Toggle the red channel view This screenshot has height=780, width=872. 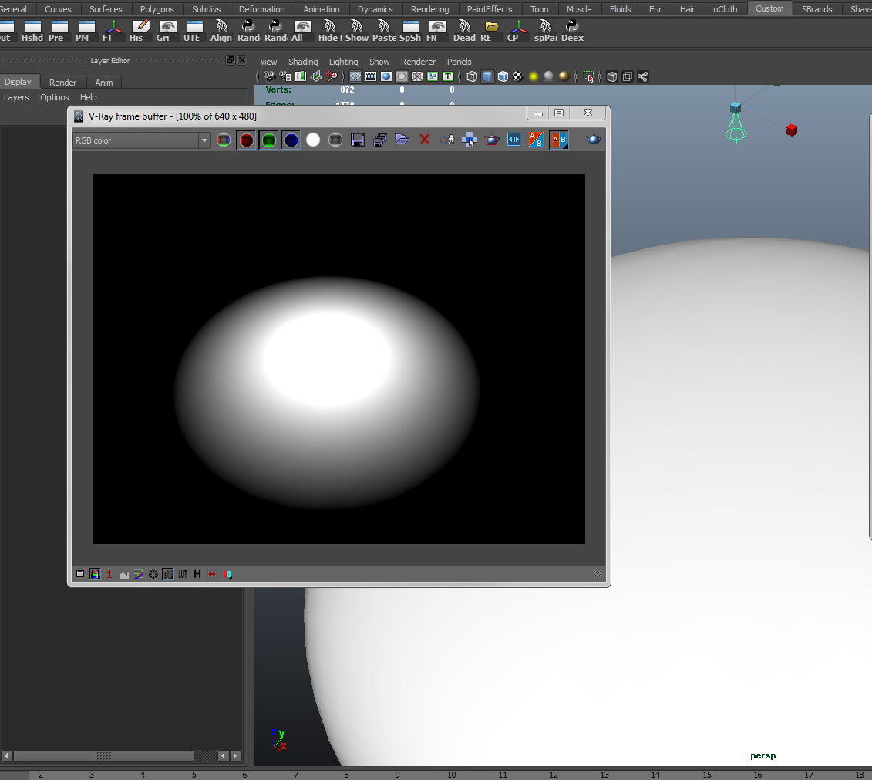(x=246, y=140)
